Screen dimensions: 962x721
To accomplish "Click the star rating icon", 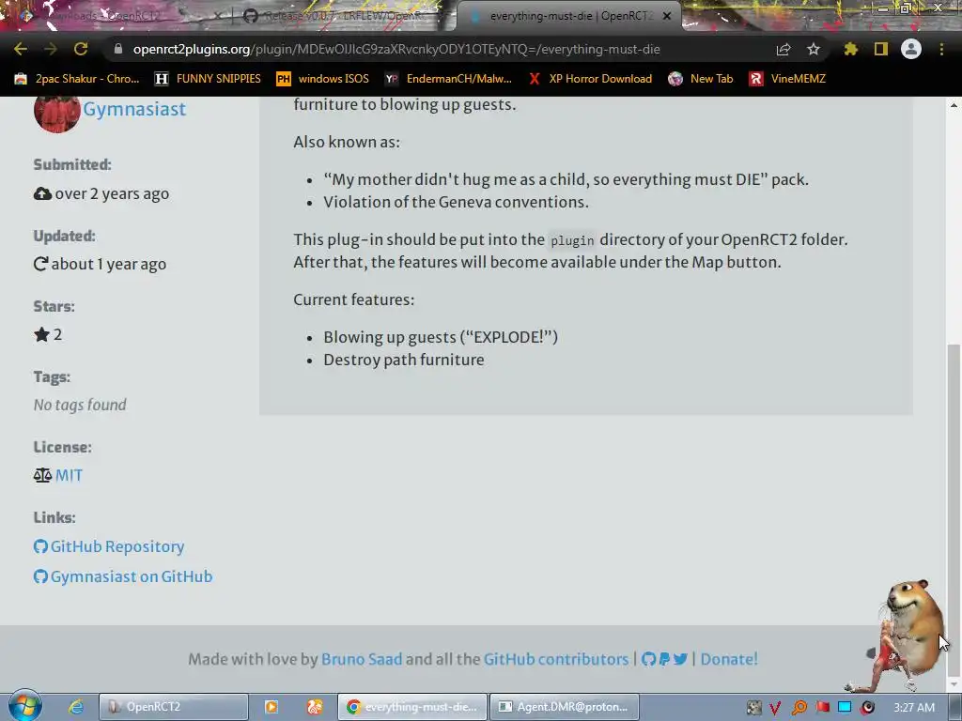I will point(41,334).
